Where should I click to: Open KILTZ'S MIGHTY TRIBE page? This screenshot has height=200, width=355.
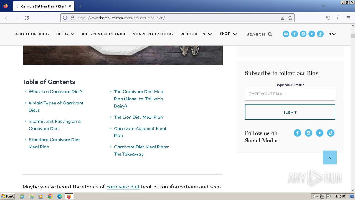(104, 34)
